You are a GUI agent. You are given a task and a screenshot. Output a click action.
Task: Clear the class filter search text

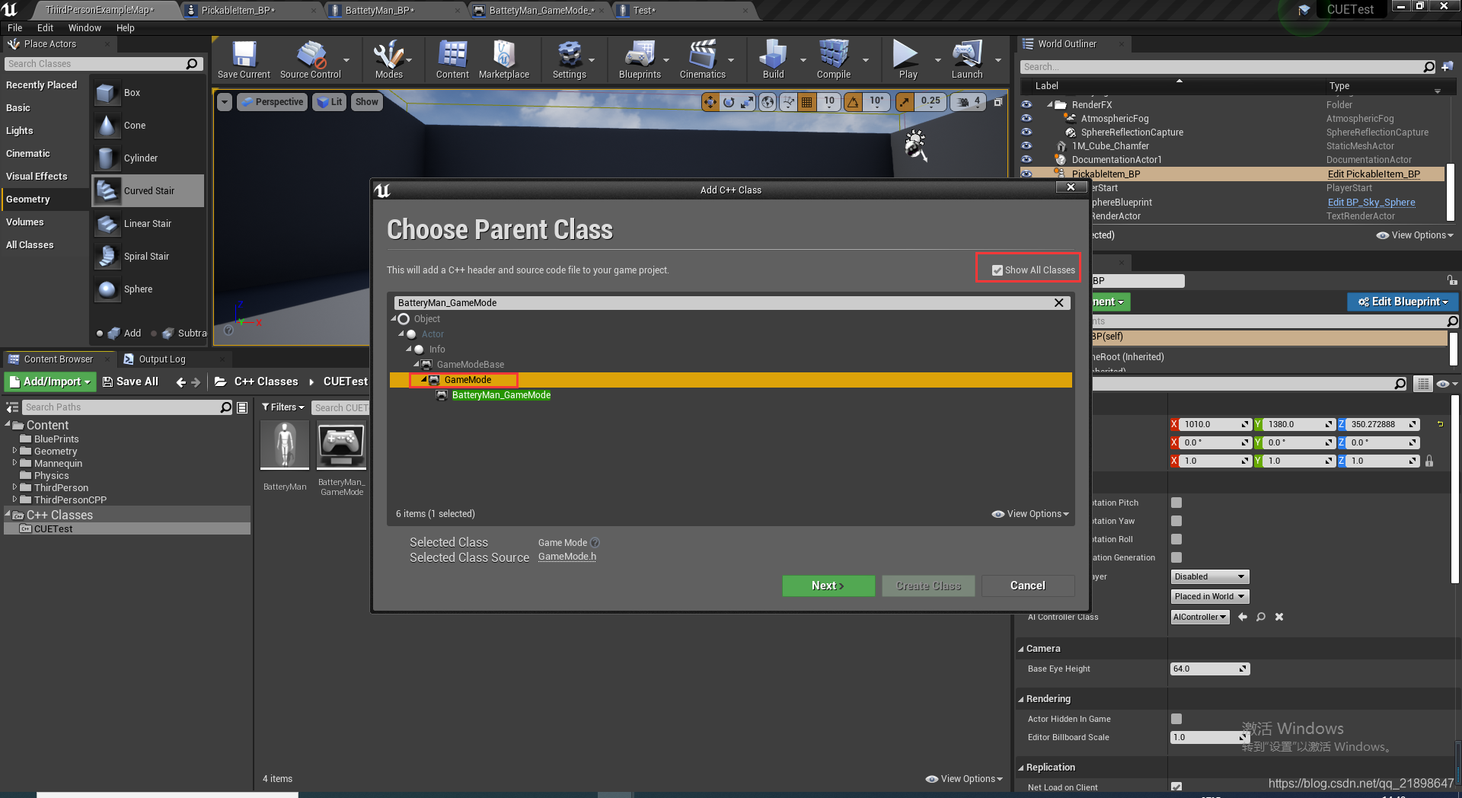point(1058,303)
